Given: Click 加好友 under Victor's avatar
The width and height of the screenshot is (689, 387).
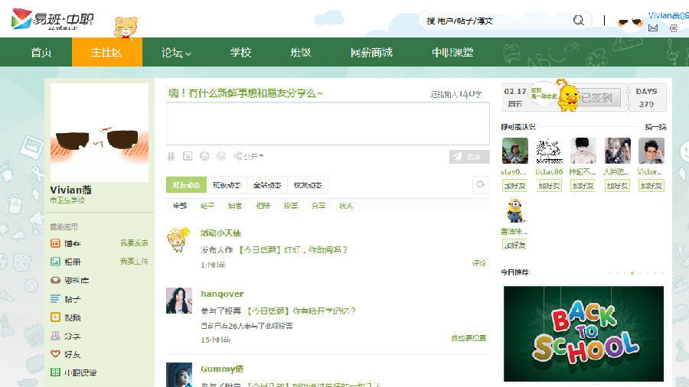Looking at the screenshot, I should (651, 185).
